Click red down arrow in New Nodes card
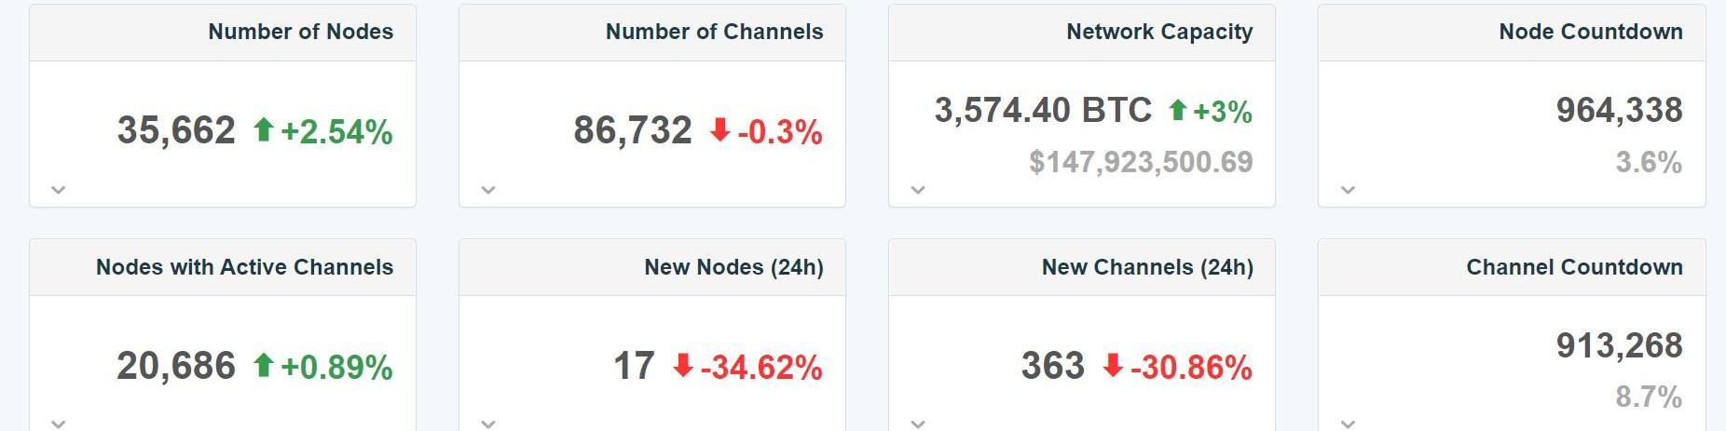 coord(683,366)
